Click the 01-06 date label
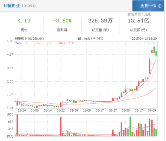This screenshot has height=141, width=166. [35, 111]
